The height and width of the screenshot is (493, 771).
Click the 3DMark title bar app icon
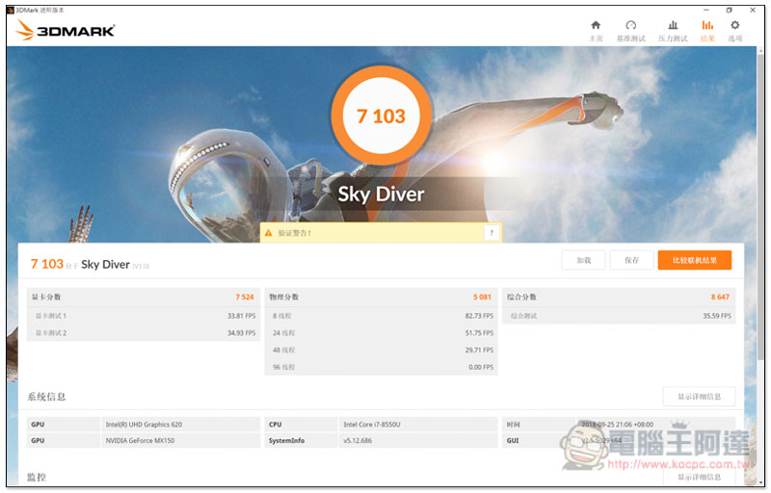(11, 11)
